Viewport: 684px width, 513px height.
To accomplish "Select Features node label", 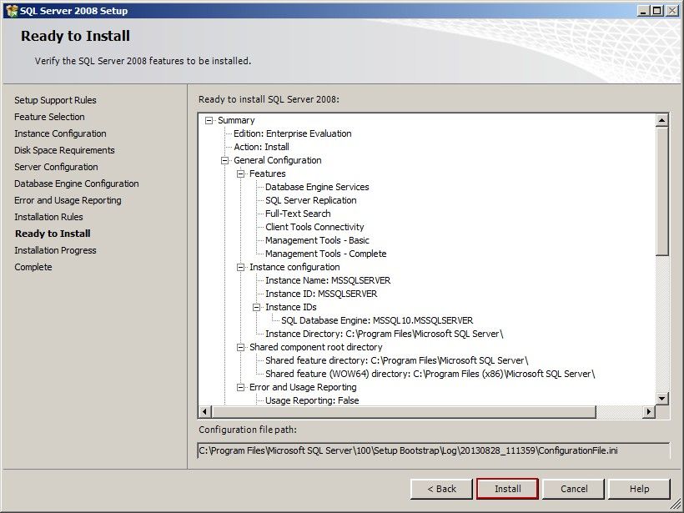I will (x=268, y=174).
